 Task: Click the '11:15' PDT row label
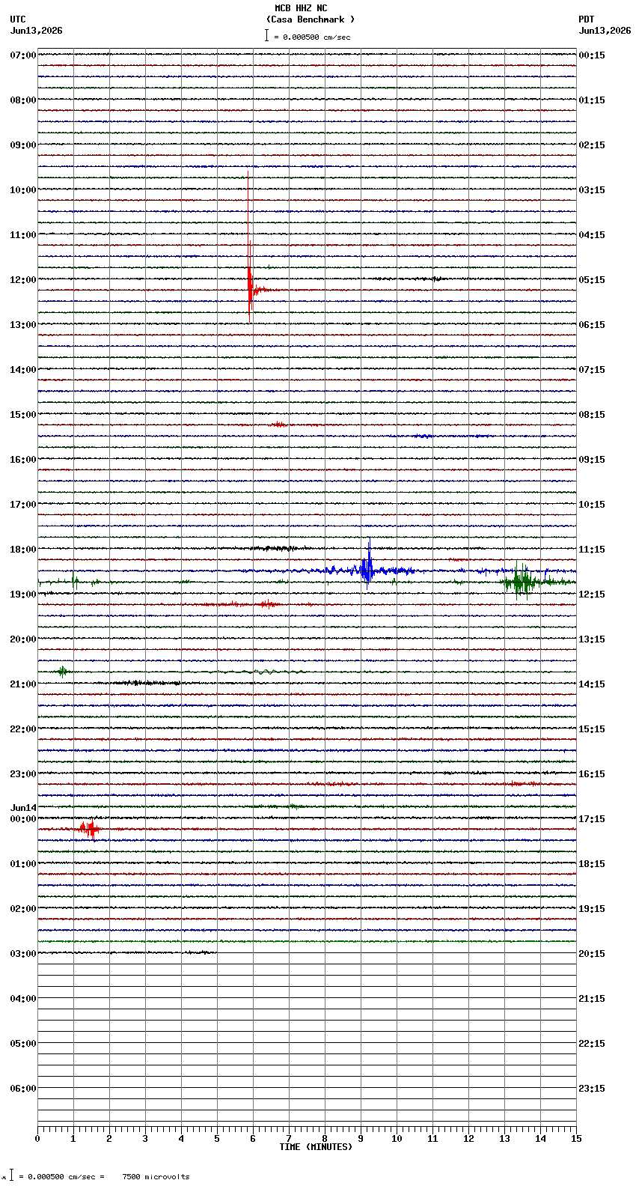[x=592, y=550]
